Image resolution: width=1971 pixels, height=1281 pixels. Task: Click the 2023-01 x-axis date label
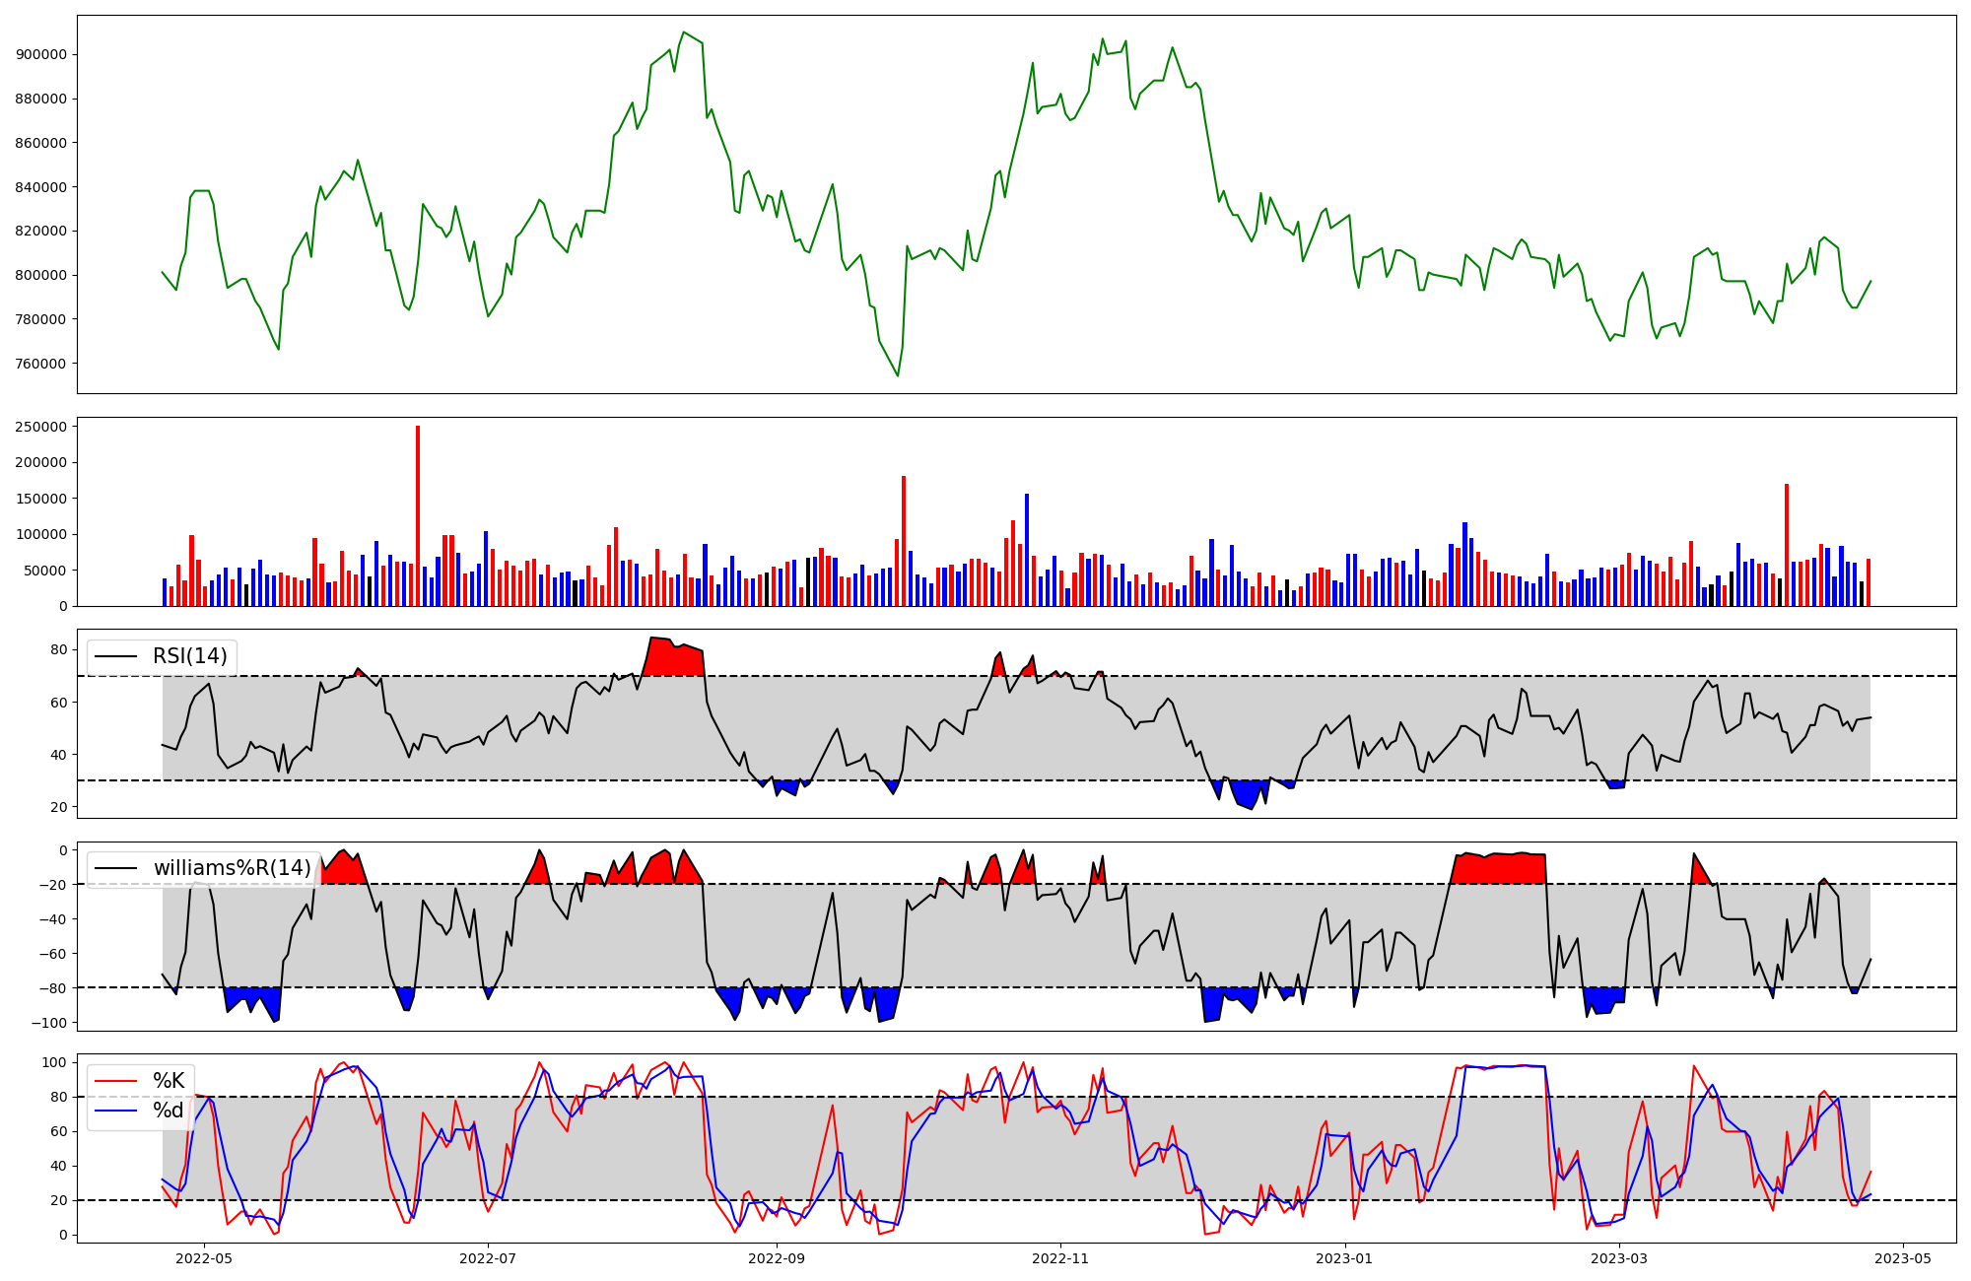click(x=1344, y=1258)
